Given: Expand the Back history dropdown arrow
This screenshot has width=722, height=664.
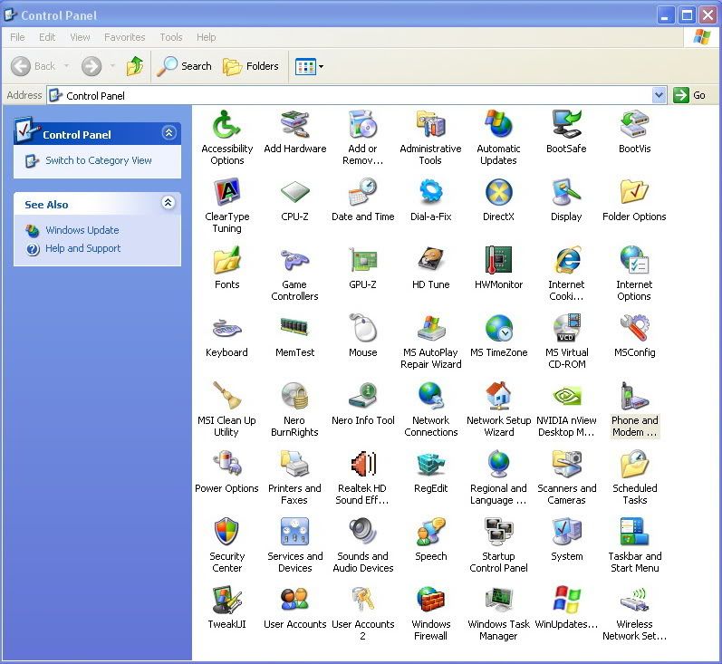Looking at the screenshot, I should tap(67, 66).
